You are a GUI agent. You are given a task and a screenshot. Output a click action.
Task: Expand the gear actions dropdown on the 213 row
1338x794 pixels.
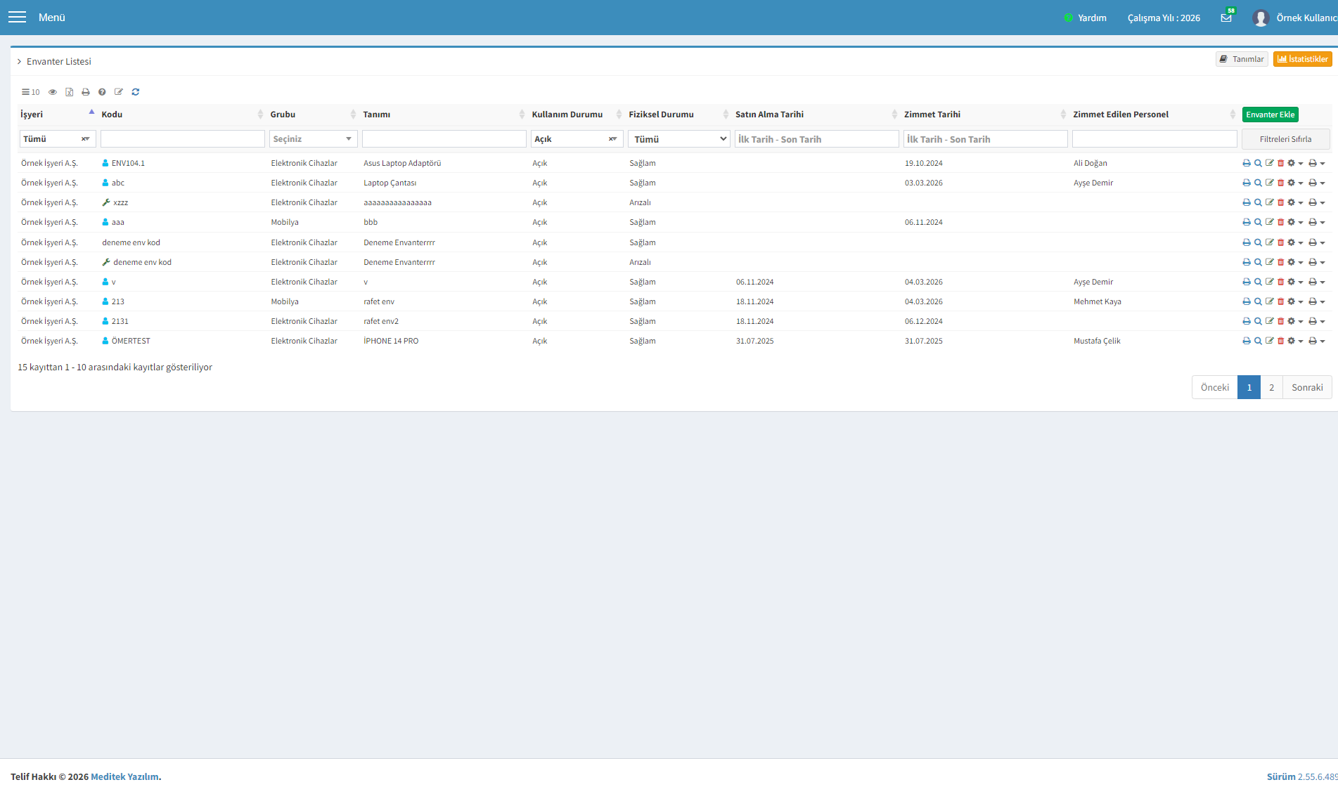pos(1295,301)
